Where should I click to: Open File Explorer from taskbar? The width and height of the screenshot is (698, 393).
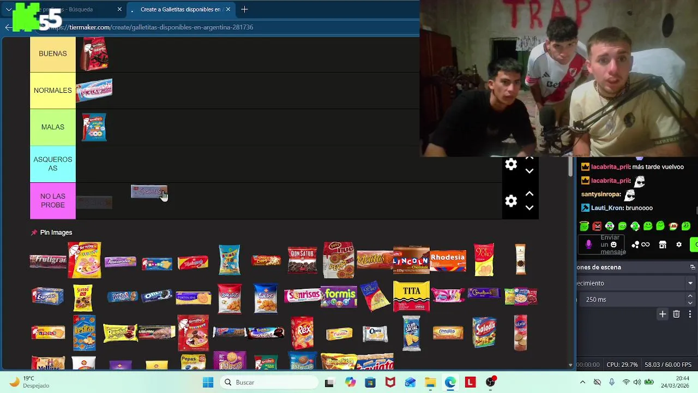click(x=430, y=383)
